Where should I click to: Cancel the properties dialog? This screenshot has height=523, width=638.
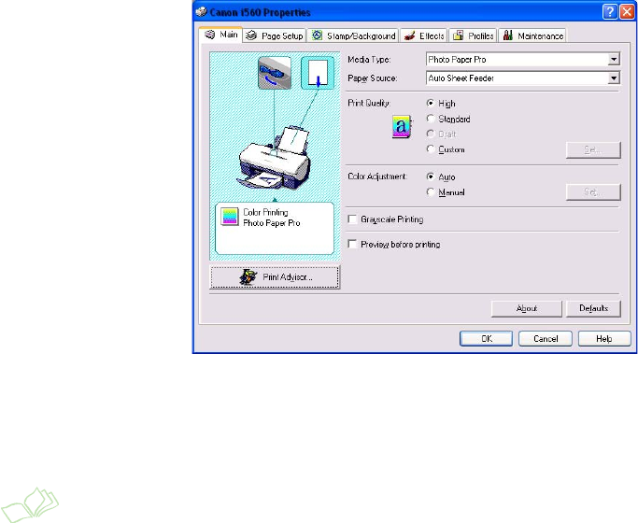546,339
